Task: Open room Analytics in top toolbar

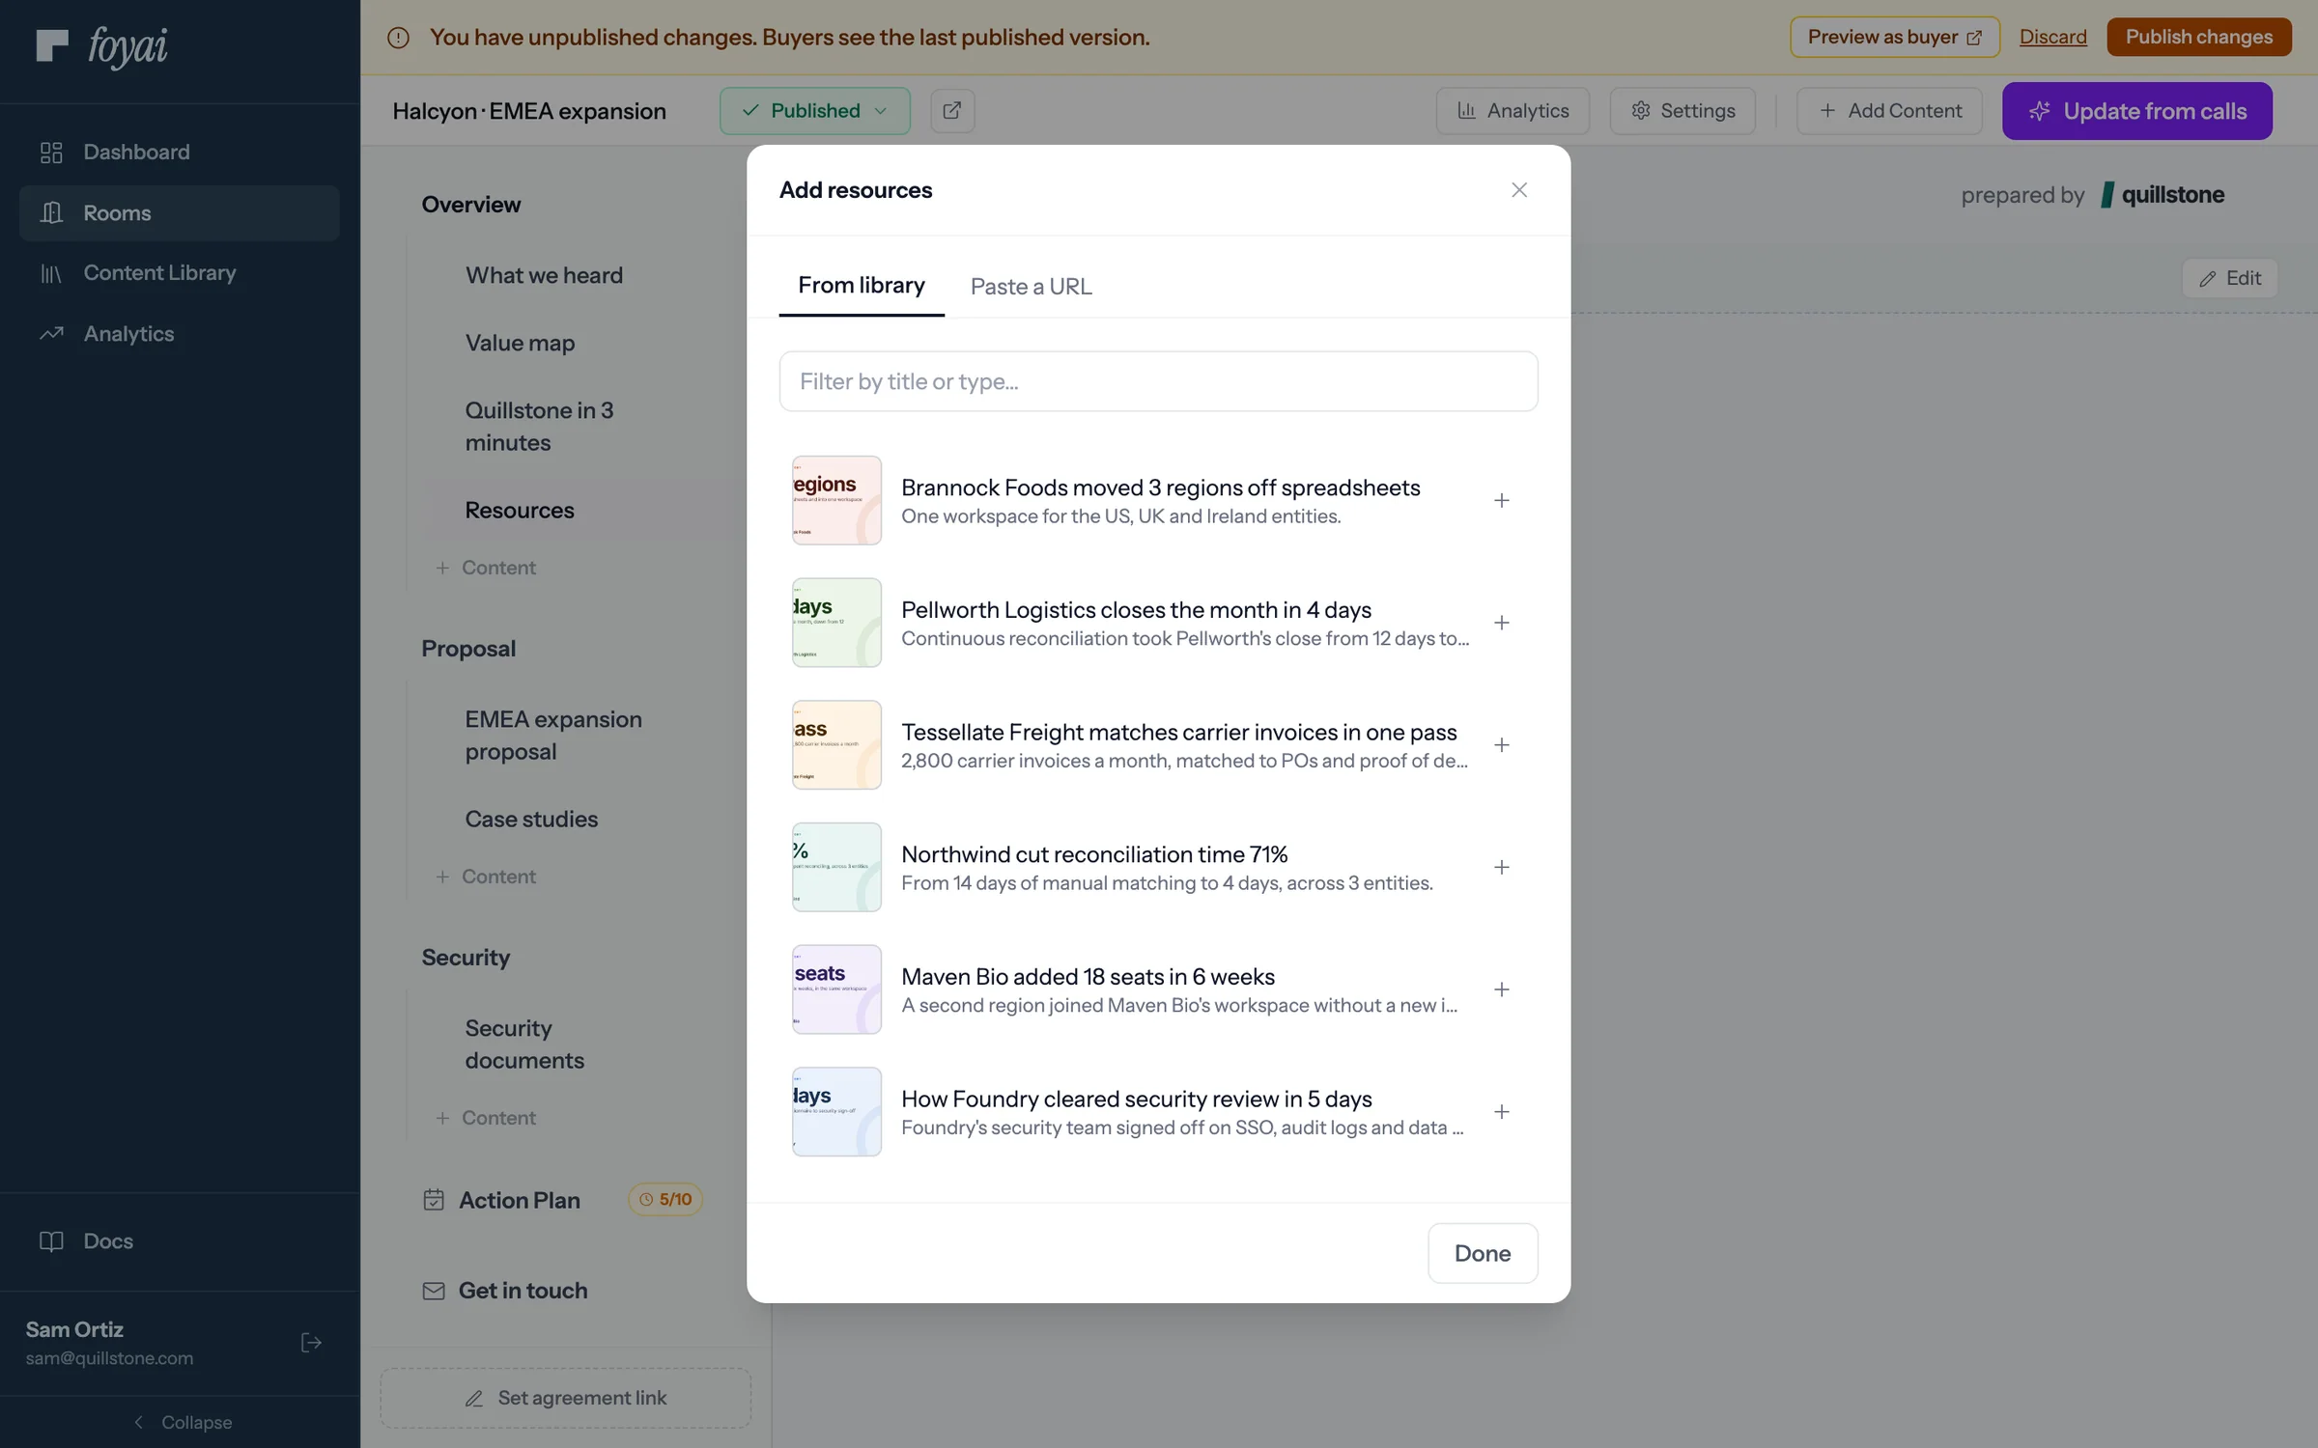Action: (1512, 111)
